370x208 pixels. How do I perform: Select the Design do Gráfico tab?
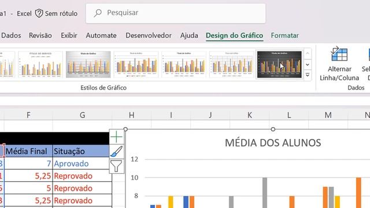[234, 35]
